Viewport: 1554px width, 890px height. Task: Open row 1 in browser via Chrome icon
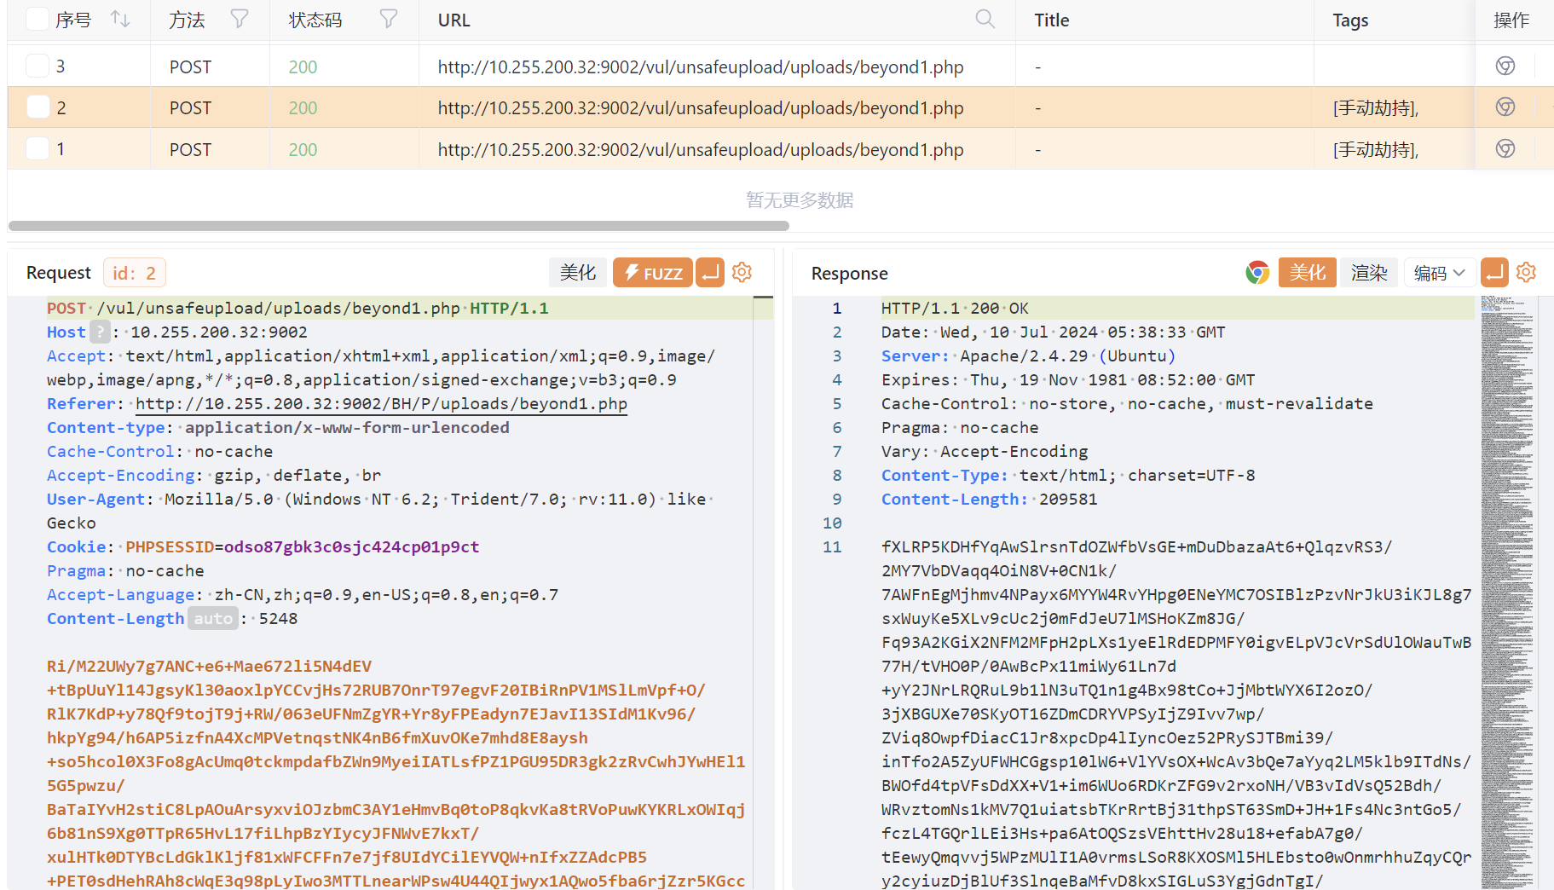(x=1505, y=149)
